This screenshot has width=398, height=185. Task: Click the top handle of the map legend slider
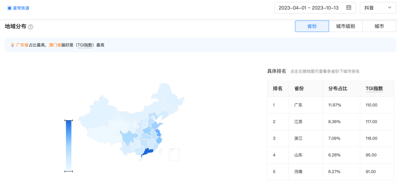(69, 120)
